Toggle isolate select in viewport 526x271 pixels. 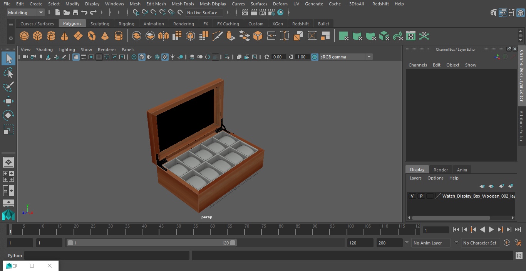coord(227,57)
